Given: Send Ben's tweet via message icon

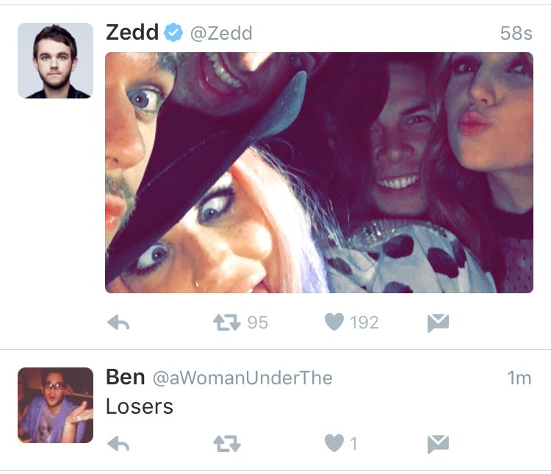Looking at the screenshot, I should pyautogui.click(x=438, y=444).
